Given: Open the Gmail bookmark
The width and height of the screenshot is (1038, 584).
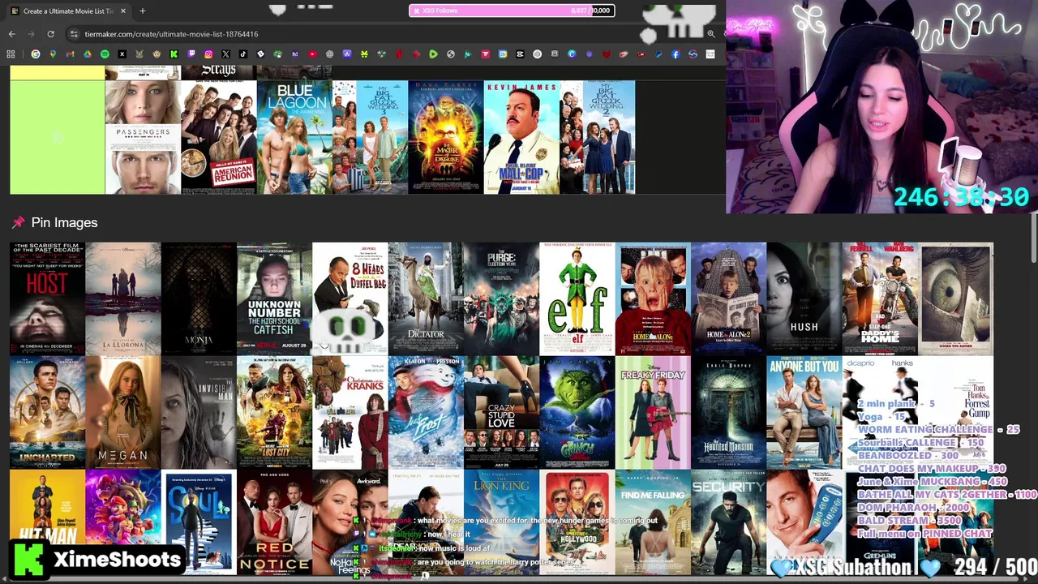Looking at the screenshot, I should (70, 54).
